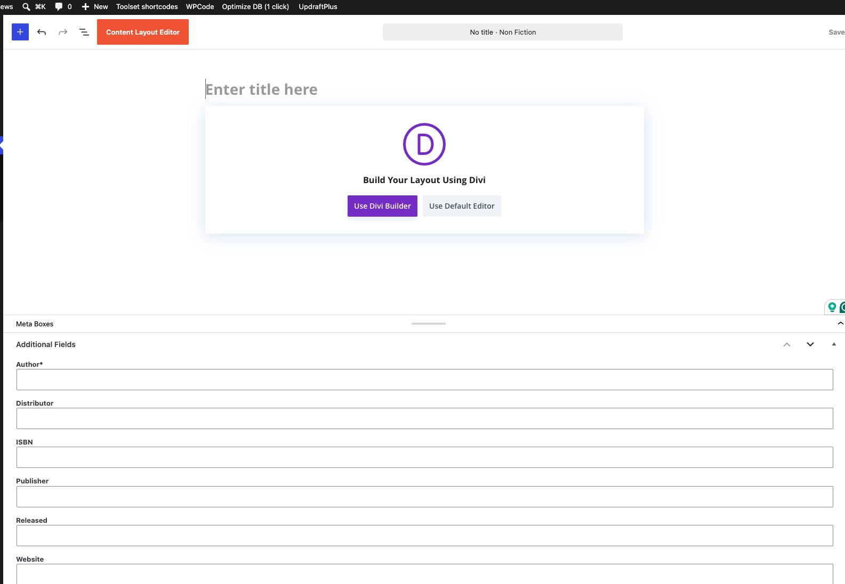Open the block inserter plus button
Viewport: 845px width, 584px height.
[x=20, y=32]
